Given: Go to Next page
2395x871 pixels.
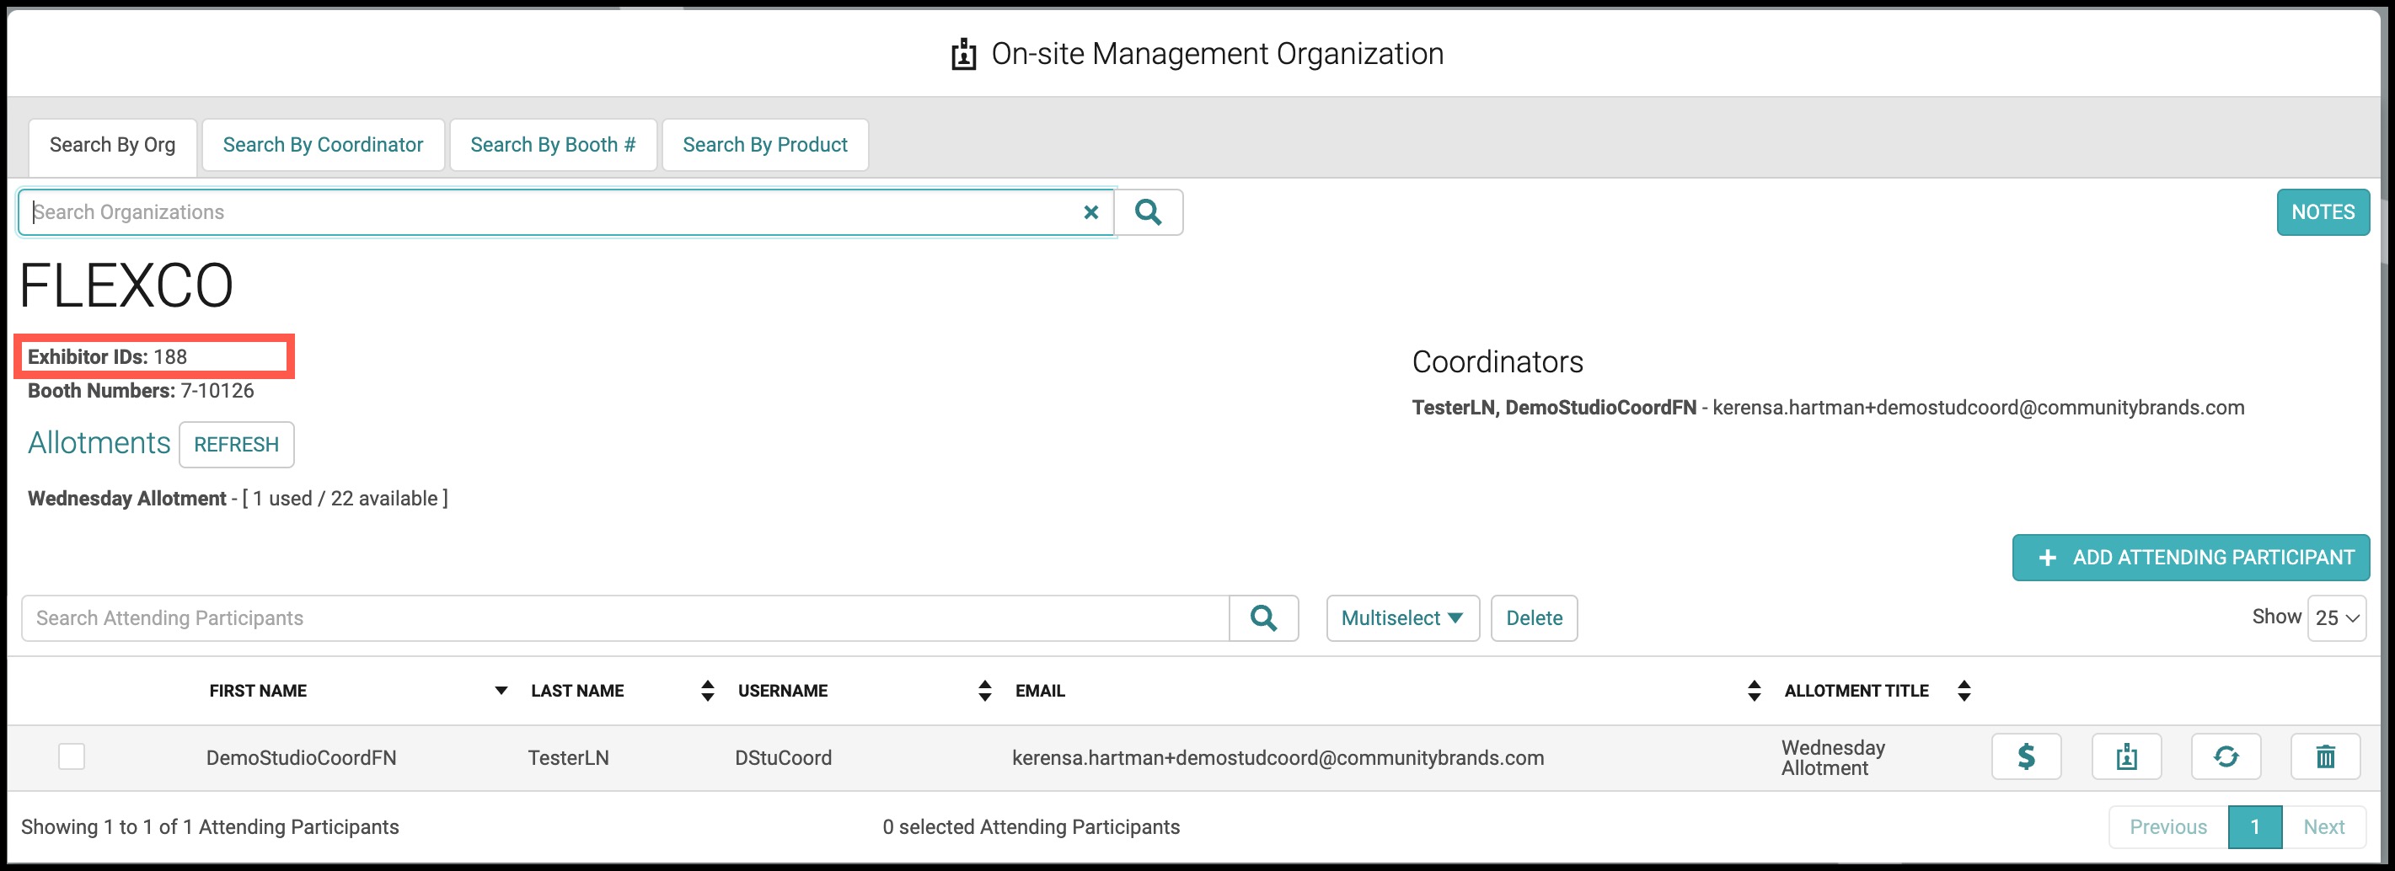Looking at the screenshot, I should click(x=2323, y=827).
